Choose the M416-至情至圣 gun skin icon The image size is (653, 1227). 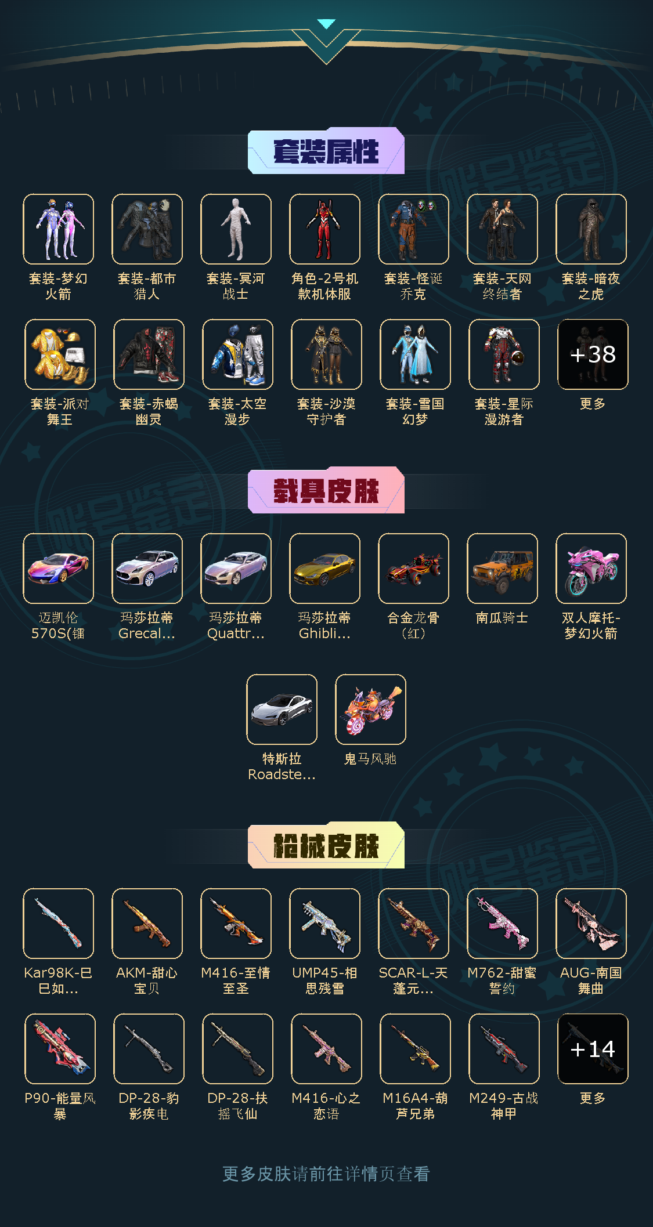click(x=236, y=924)
